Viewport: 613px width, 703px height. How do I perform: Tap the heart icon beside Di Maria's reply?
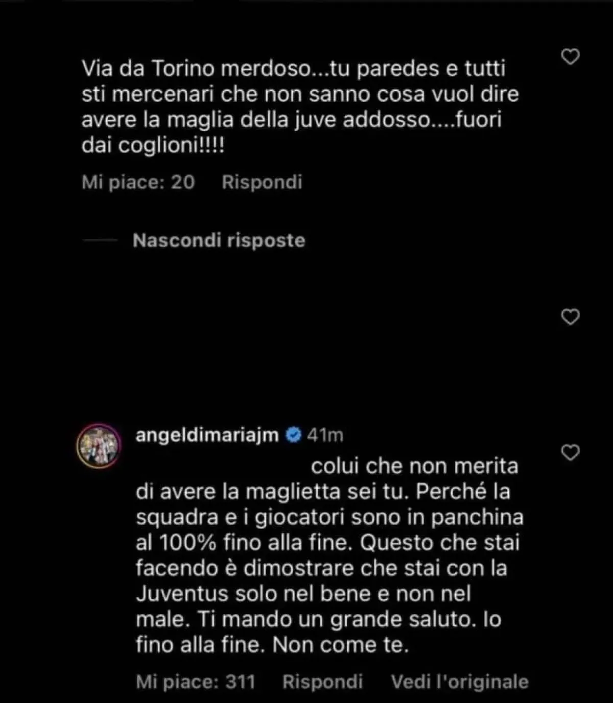click(571, 452)
